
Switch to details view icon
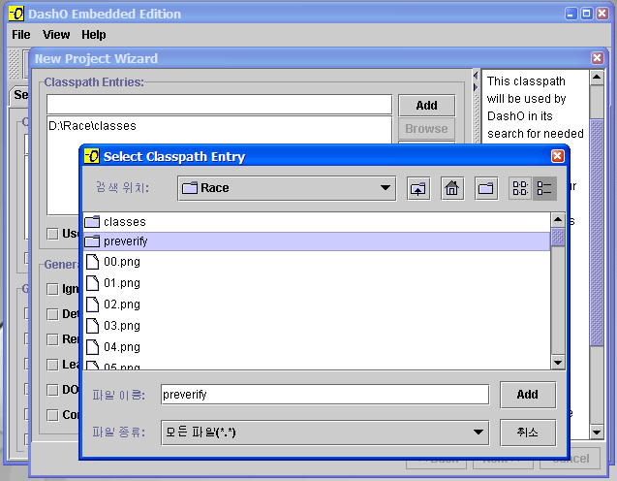click(x=544, y=189)
